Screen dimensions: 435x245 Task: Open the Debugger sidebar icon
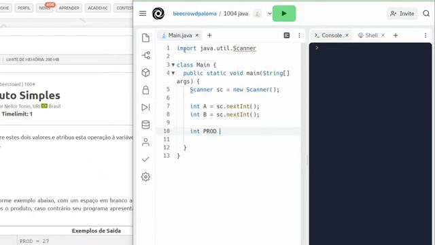point(145,108)
